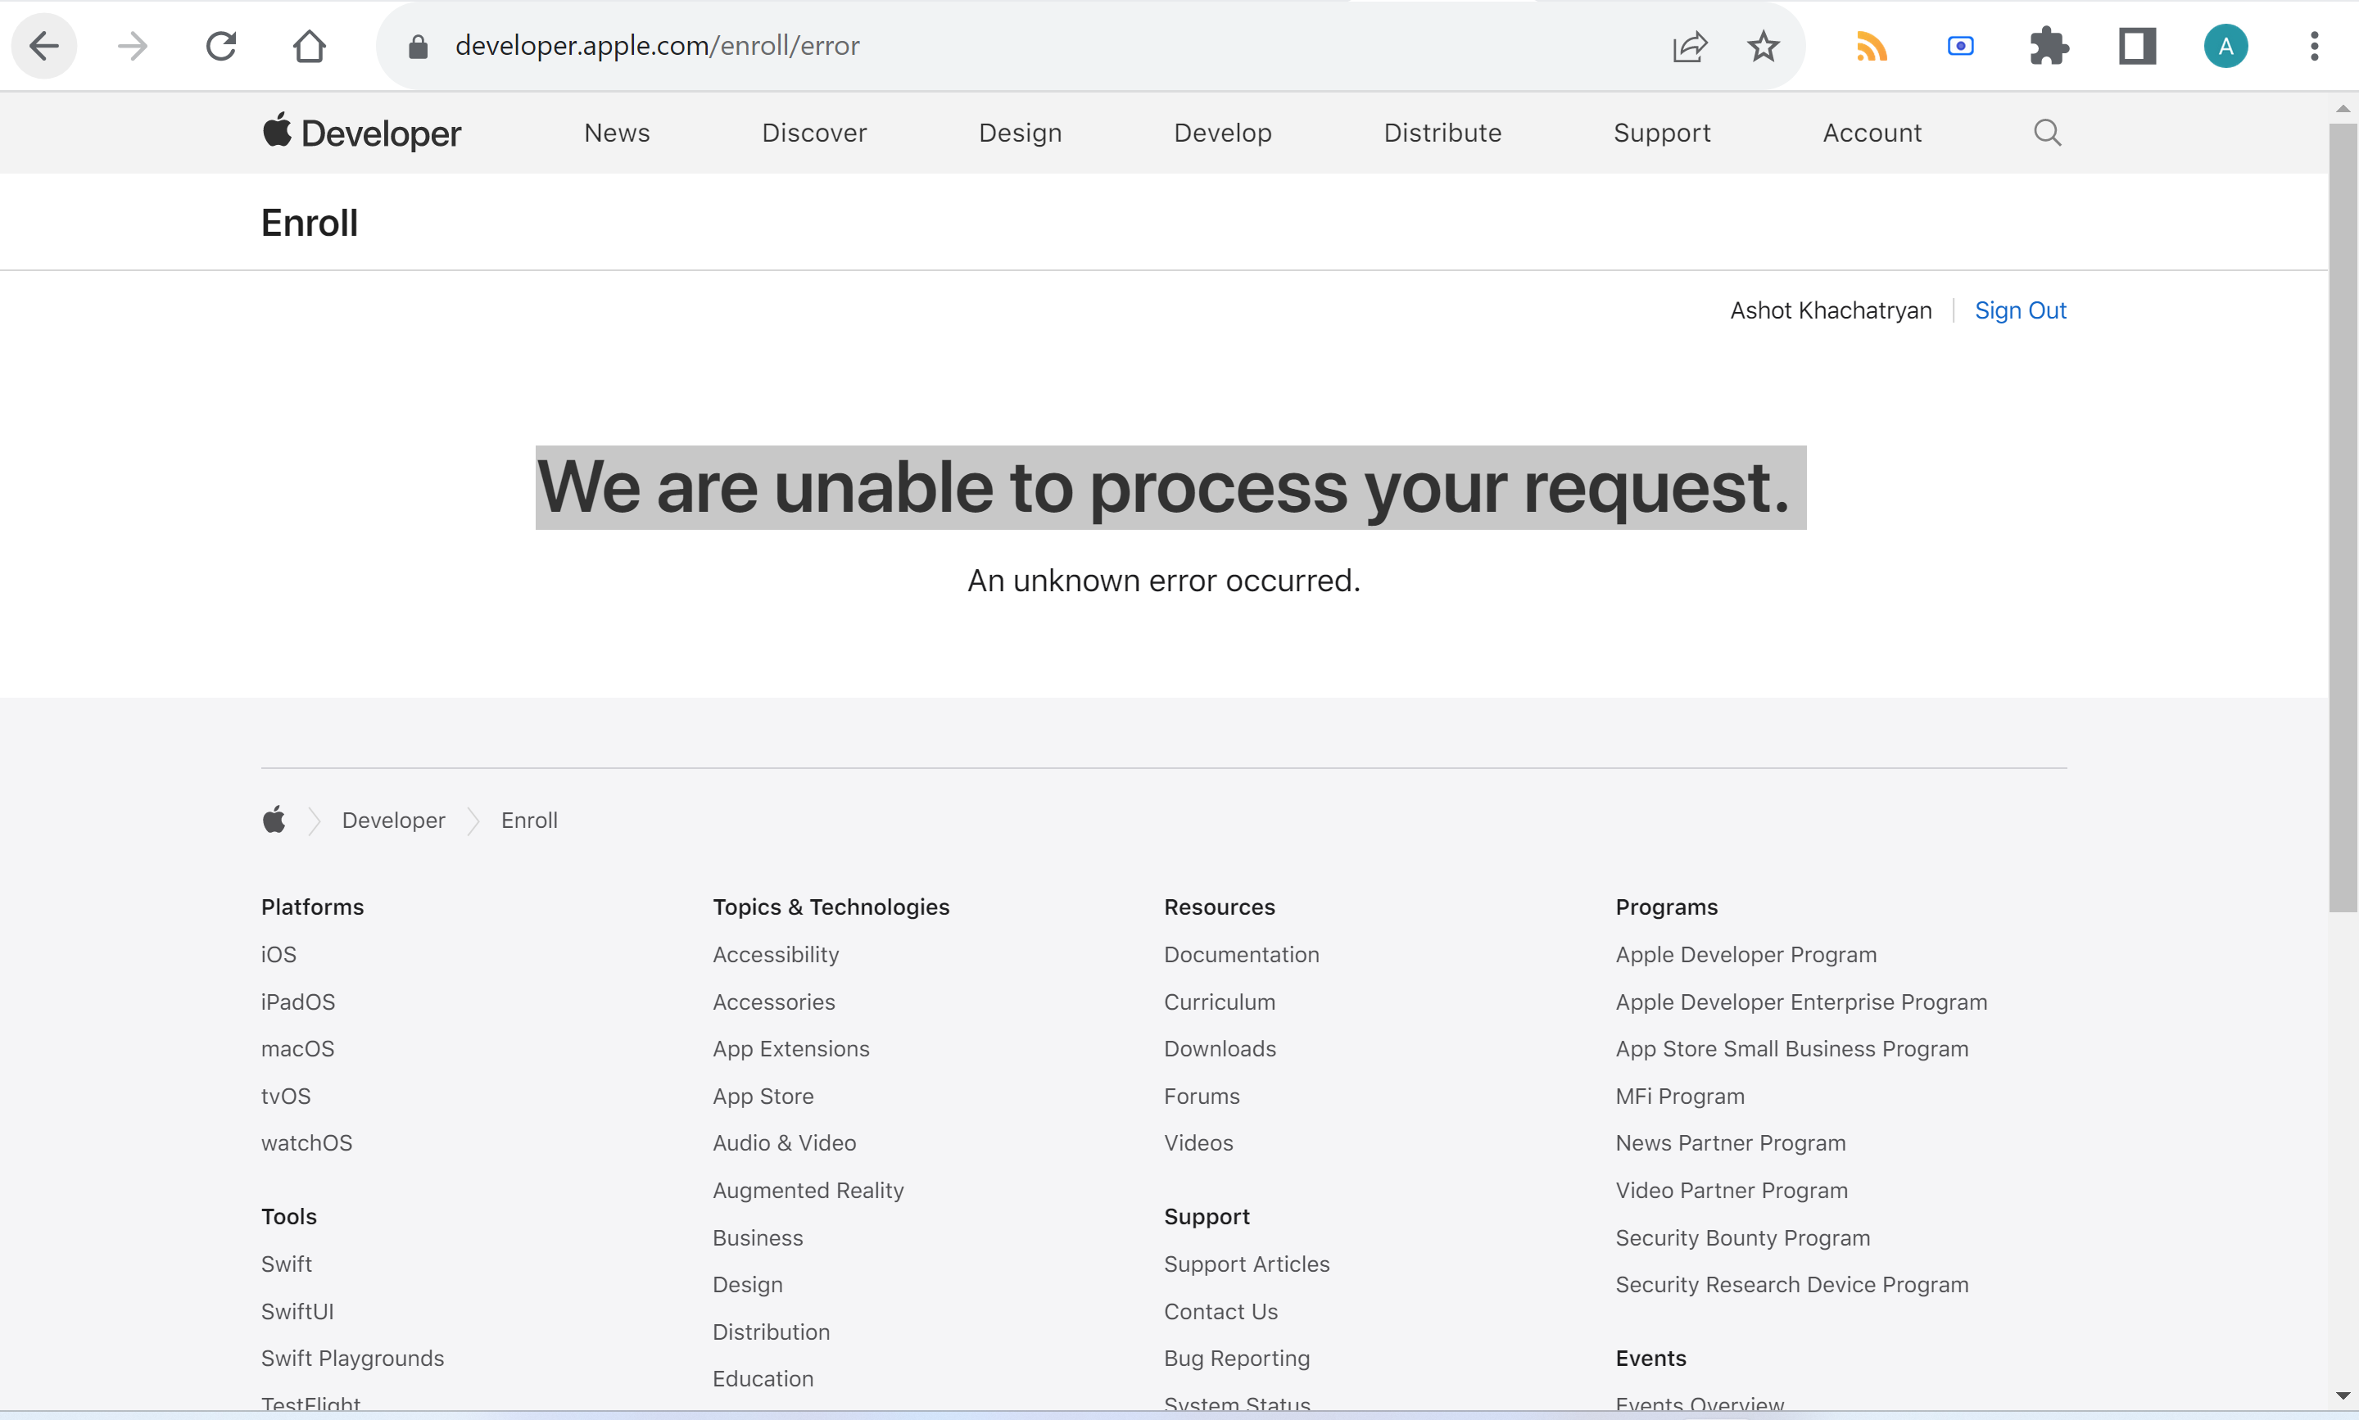The width and height of the screenshot is (2359, 1420).
Task: Open the Distribute nav menu
Action: tap(1442, 133)
